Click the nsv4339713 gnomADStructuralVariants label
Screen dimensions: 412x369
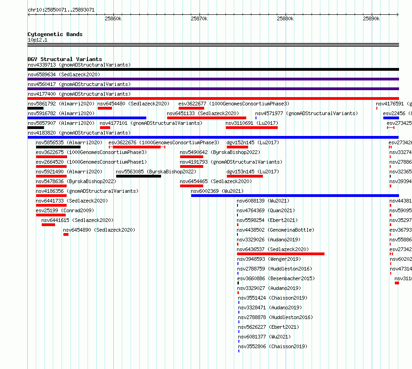pos(79,65)
